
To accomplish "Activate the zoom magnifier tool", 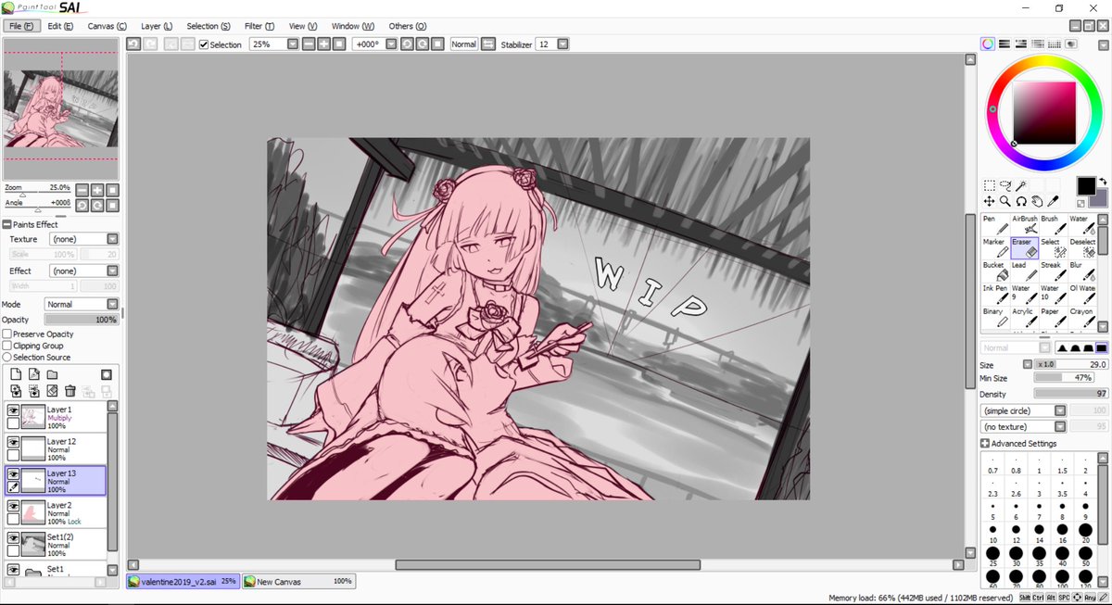I will pos(1005,201).
